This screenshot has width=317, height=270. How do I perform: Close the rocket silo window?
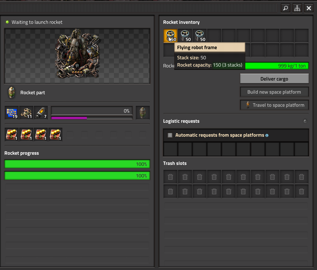[x=309, y=8]
